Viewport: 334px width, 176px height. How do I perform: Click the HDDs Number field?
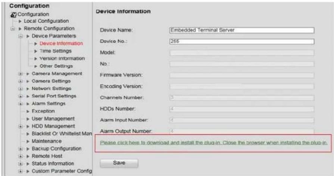click(x=242, y=109)
